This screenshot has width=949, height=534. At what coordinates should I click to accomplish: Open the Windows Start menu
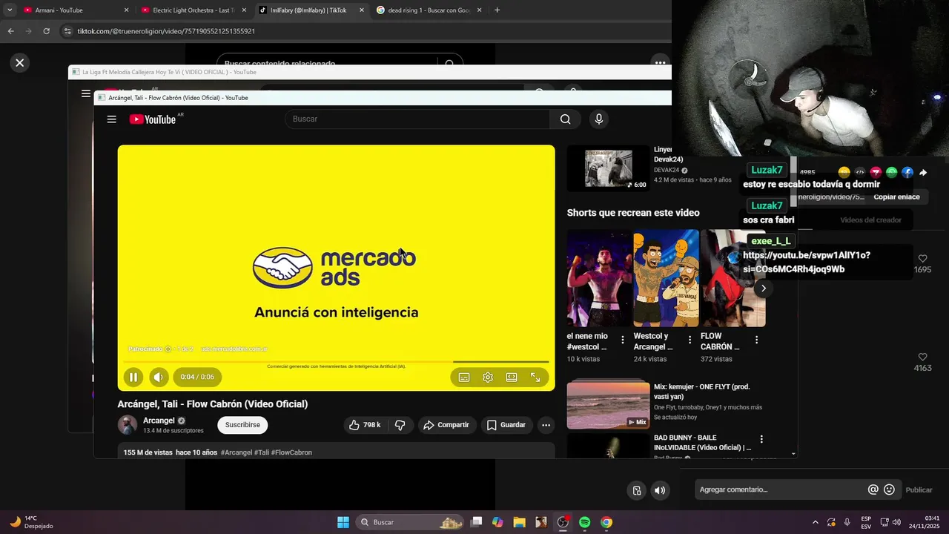[343, 522]
